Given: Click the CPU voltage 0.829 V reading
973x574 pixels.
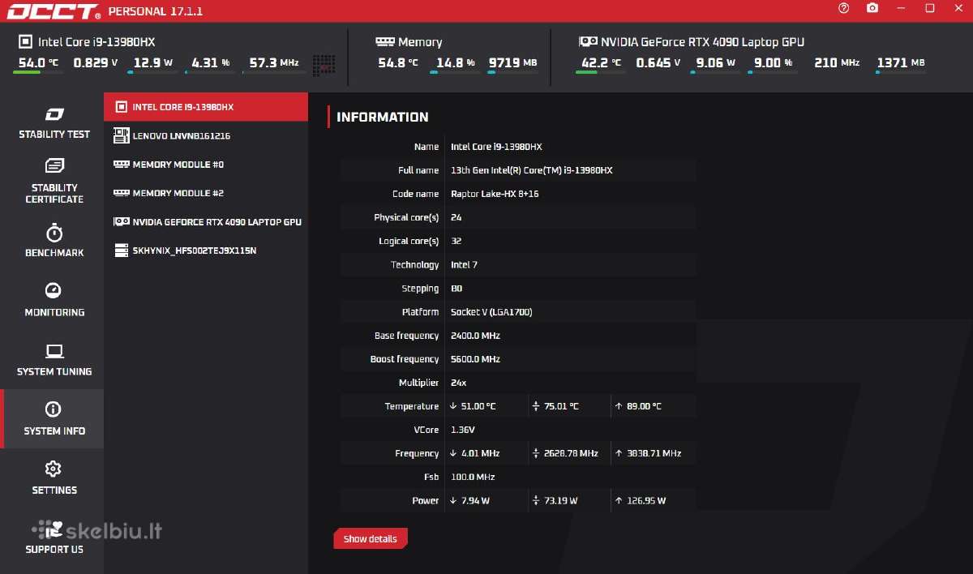Looking at the screenshot, I should [x=96, y=62].
